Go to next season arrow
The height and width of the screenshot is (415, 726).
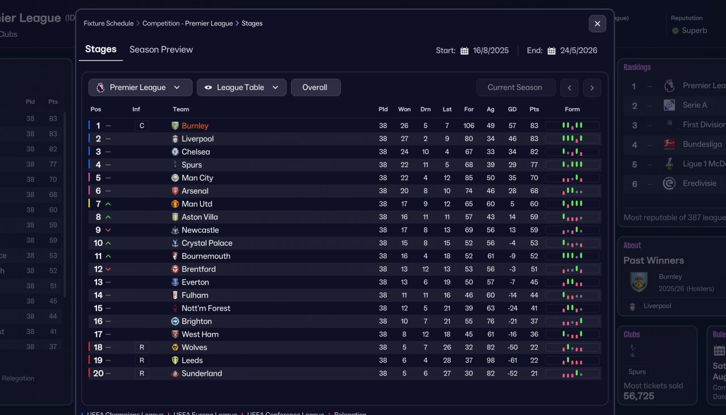[592, 88]
